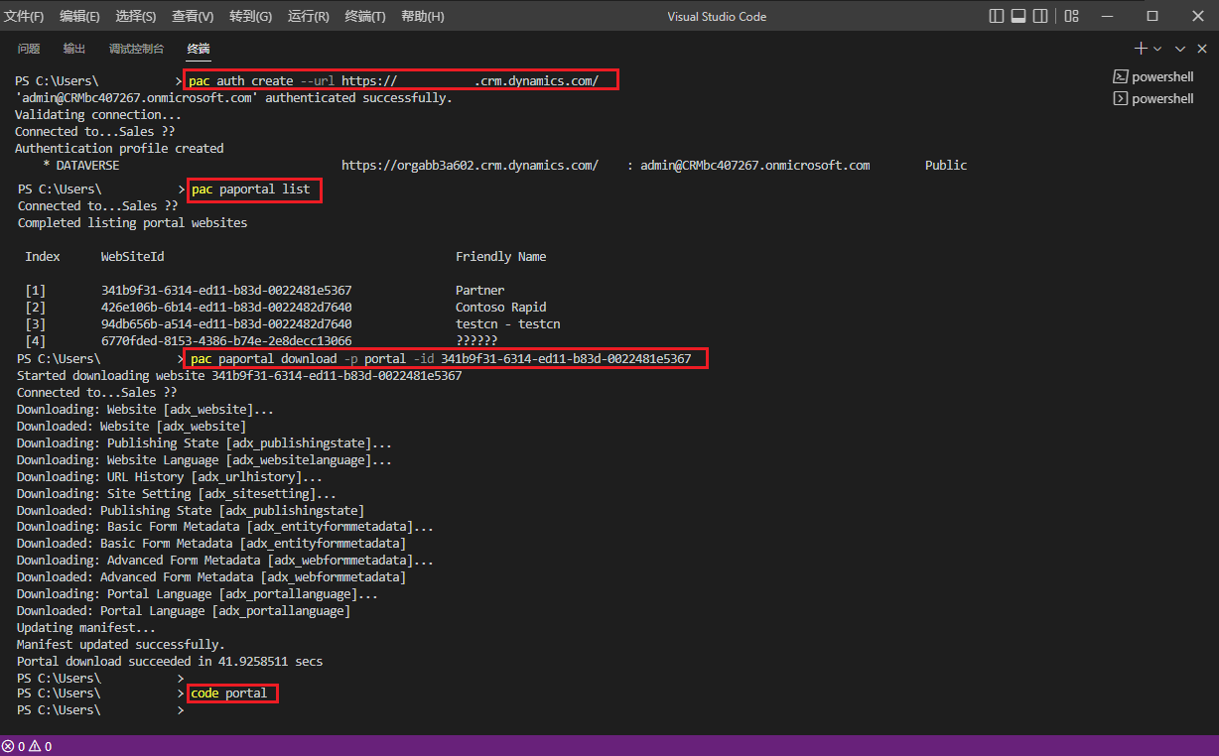Open the Customize Layout icon
The width and height of the screenshot is (1219, 756).
pos(1070,16)
